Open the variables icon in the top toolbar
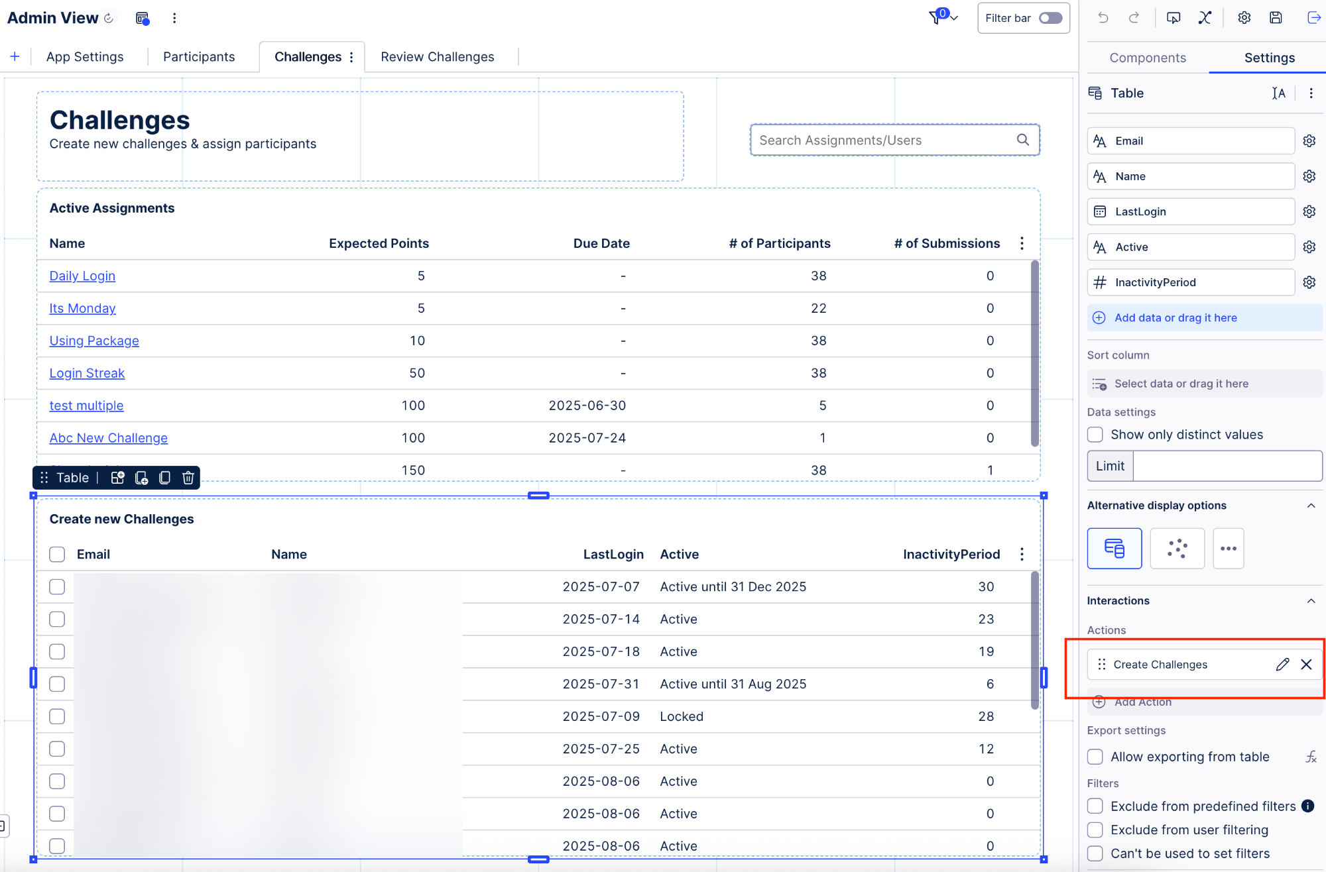Image resolution: width=1326 pixels, height=872 pixels. coord(1205,18)
